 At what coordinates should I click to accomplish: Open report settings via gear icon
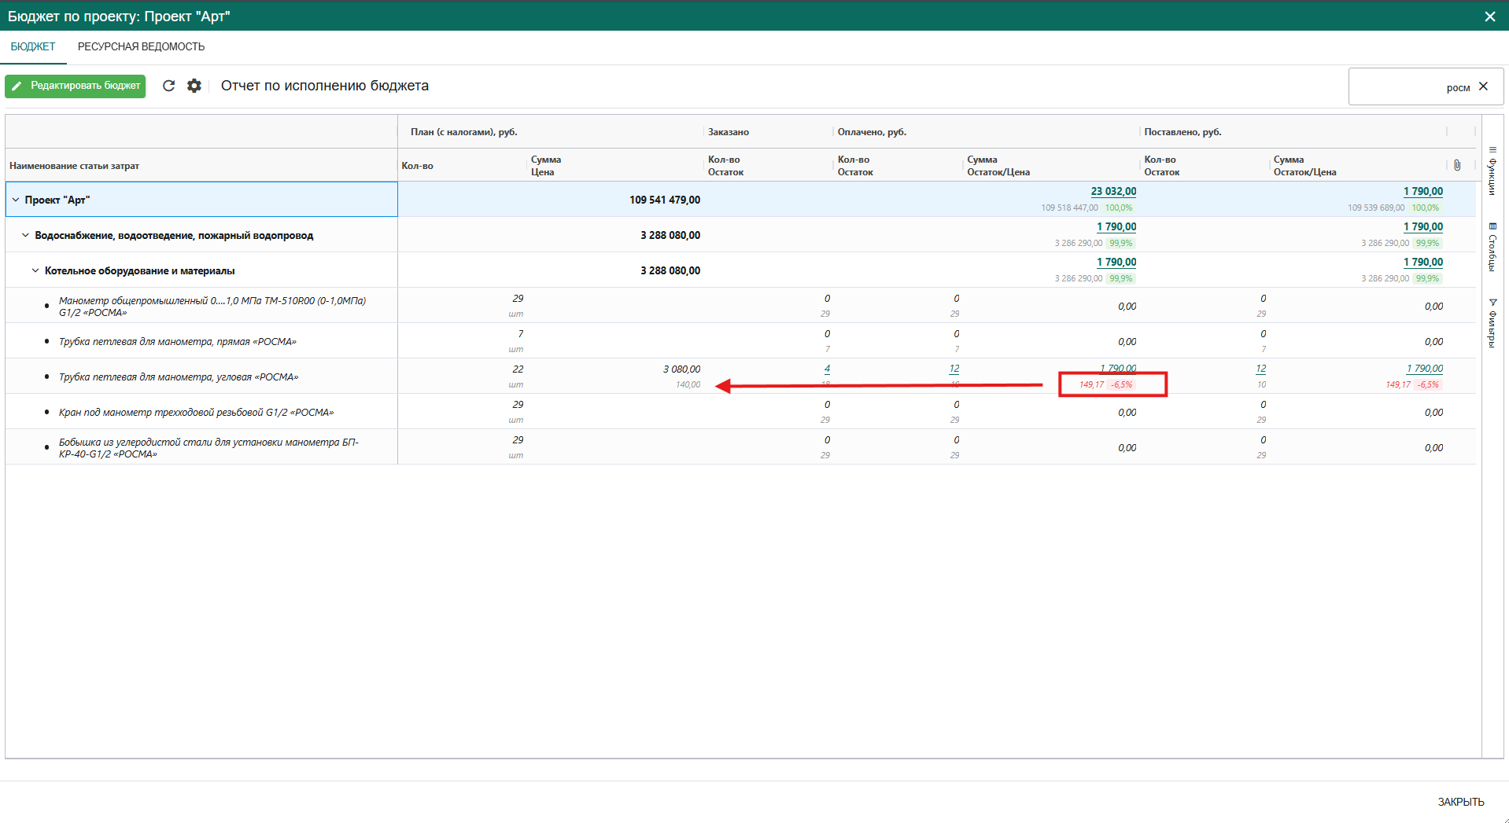[194, 86]
